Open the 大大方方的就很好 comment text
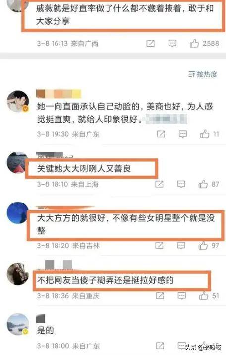Image resolution: width=226 pixels, height=355 pixels. (126, 224)
